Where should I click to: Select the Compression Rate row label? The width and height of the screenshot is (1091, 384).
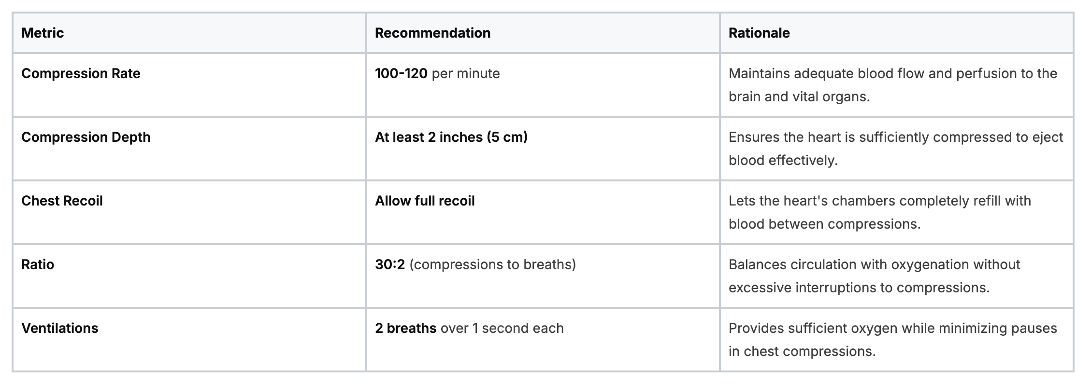[x=81, y=73]
